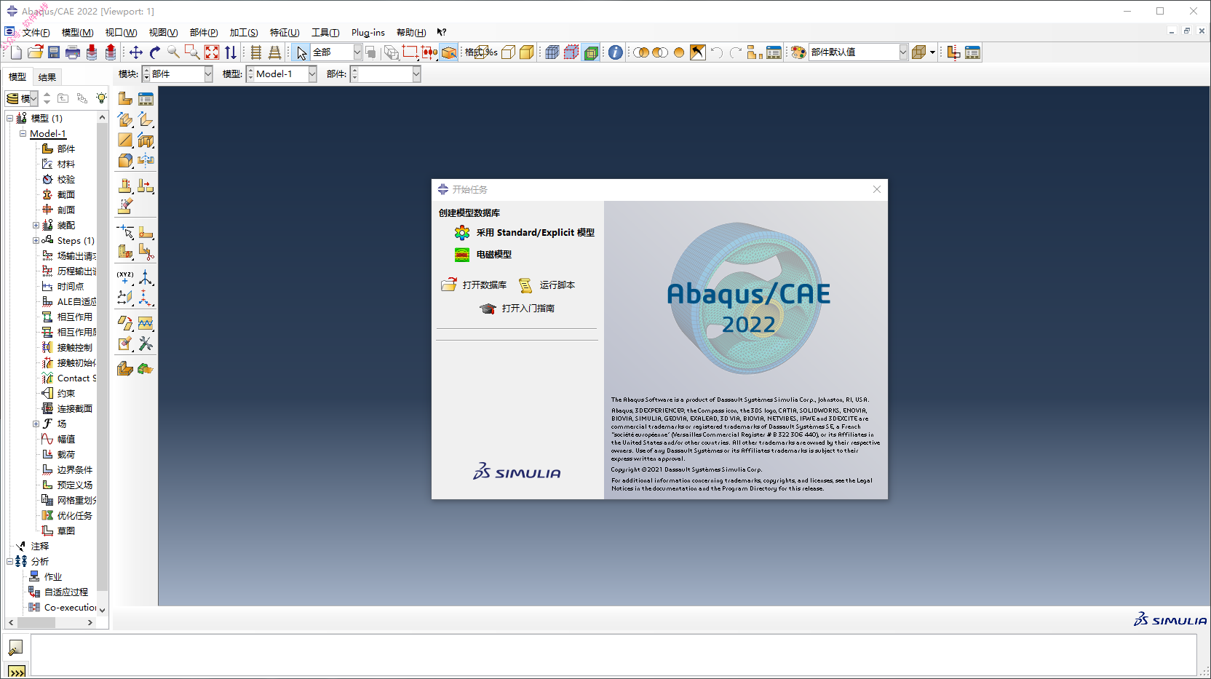The height and width of the screenshot is (679, 1211).
Task: Close the 开始任务 dialog
Action: [877, 189]
